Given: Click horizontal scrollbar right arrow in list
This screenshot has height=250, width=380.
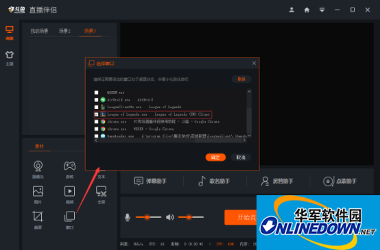Looking at the screenshot, I should click(x=244, y=140).
